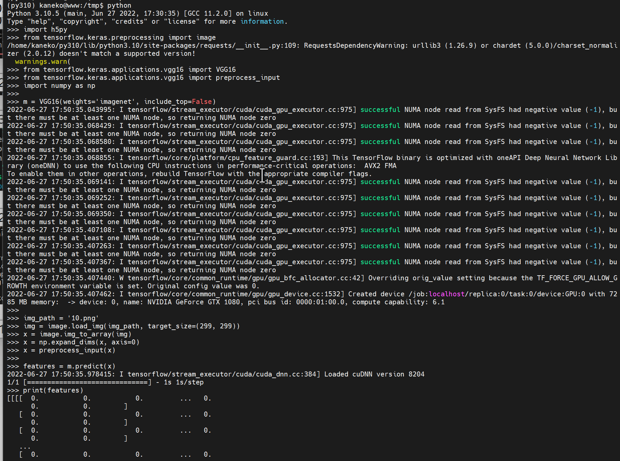This screenshot has height=461, width=620.
Task: Click the 'image.load_img' target_size line
Action: coord(123,326)
